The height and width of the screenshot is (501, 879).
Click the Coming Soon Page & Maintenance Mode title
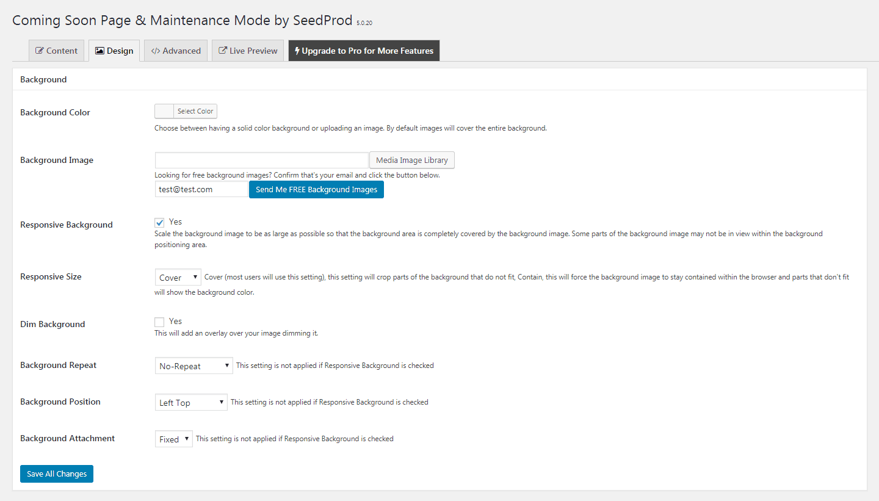click(183, 20)
